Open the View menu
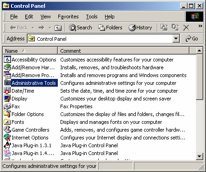 pos(45,17)
